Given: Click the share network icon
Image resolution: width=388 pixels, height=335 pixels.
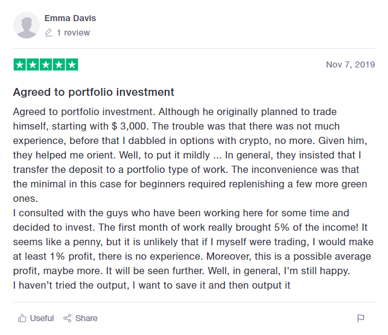Looking at the screenshot, I should 68,318.
